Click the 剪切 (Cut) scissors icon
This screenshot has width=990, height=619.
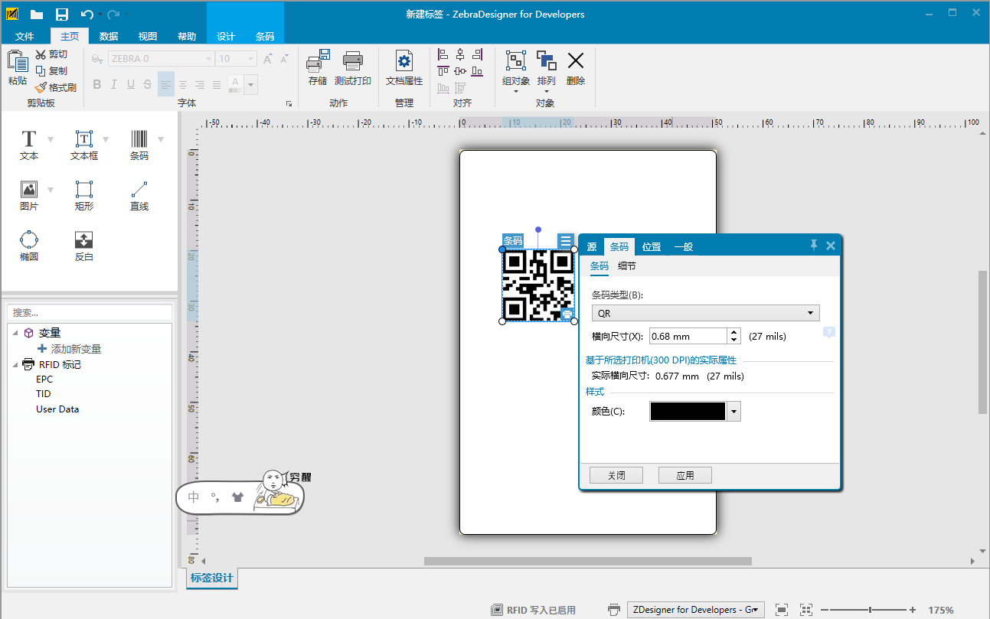41,54
